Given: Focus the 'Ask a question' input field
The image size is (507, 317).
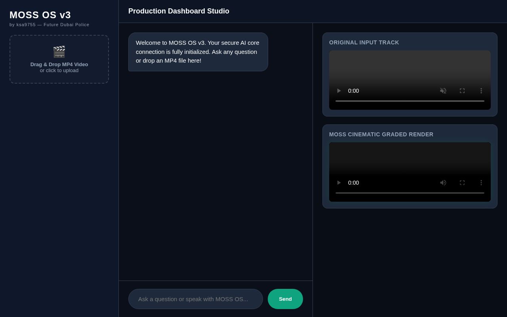Looking at the screenshot, I should pyautogui.click(x=196, y=299).
